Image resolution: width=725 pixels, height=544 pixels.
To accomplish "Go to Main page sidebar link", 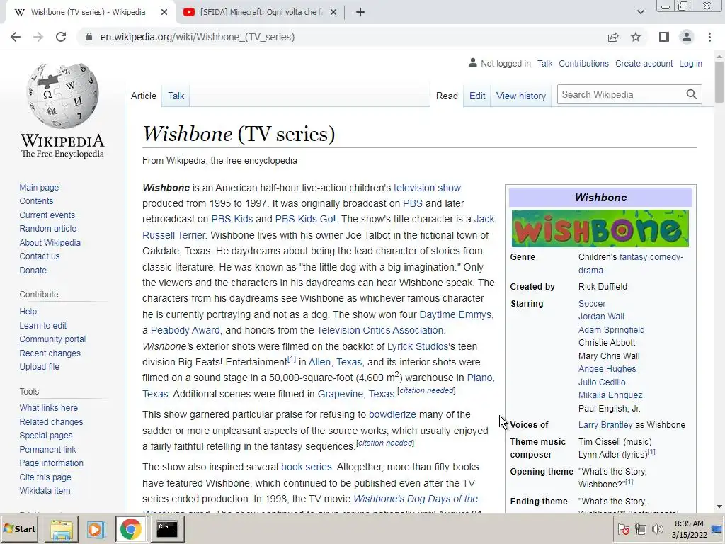I will [x=39, y=187].
